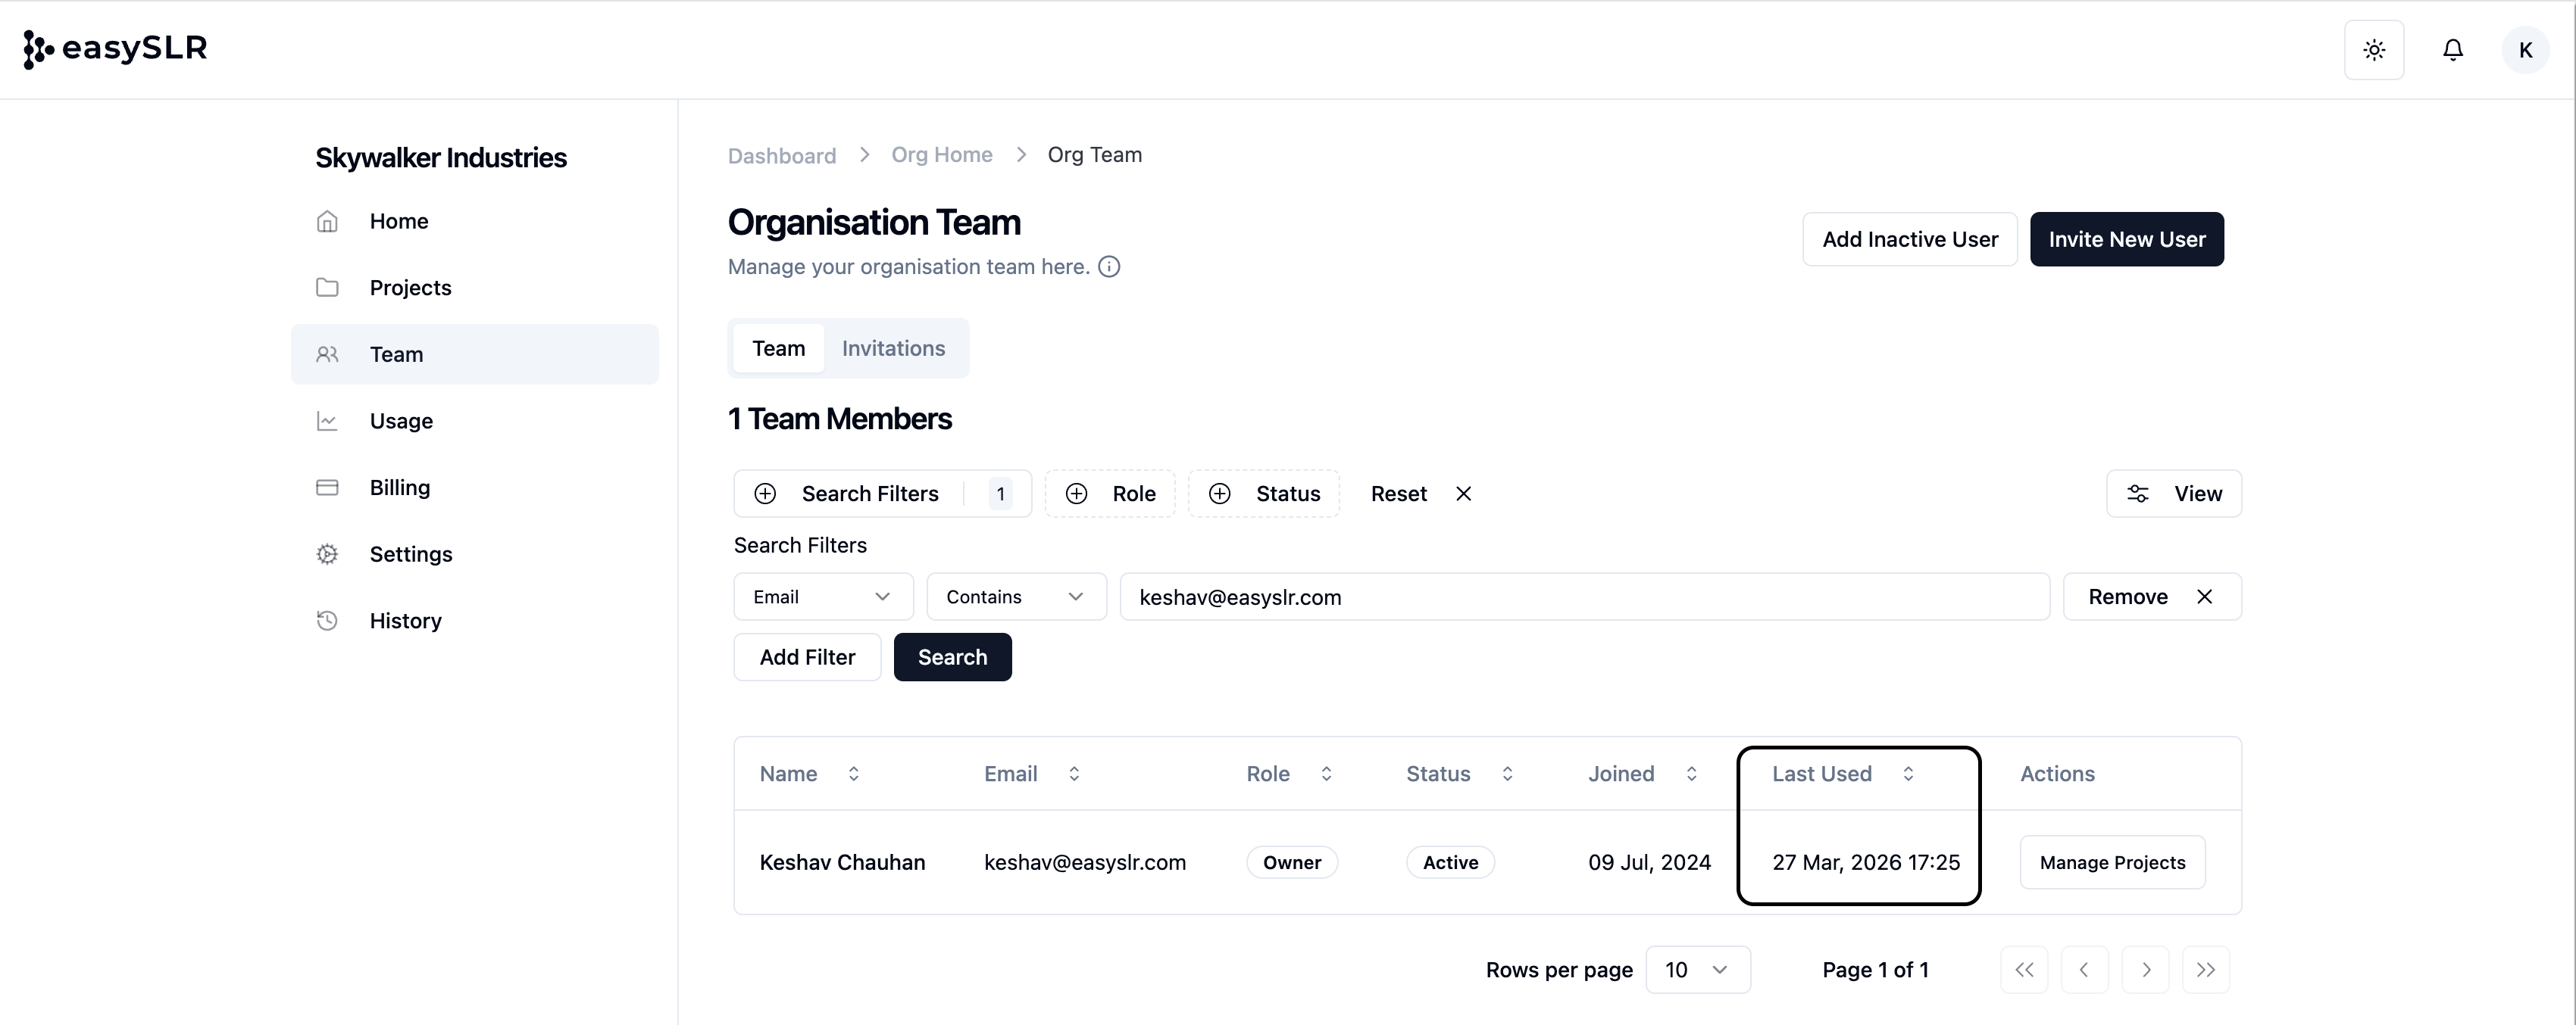2576x1025 pixels.
Task: Click info icon beside team description
Action: tap(1109, 266)
